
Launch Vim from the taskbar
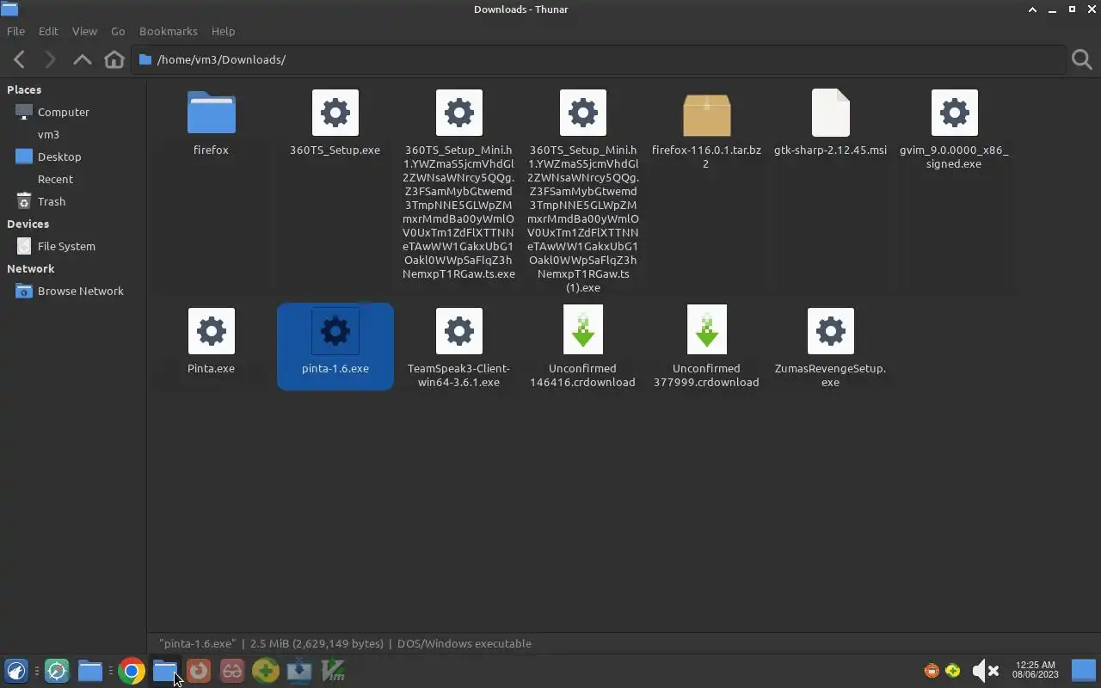333,671
